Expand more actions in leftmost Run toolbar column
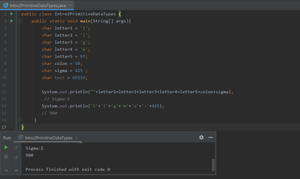This screenshot has width=300, height=179. coord(6,170)
